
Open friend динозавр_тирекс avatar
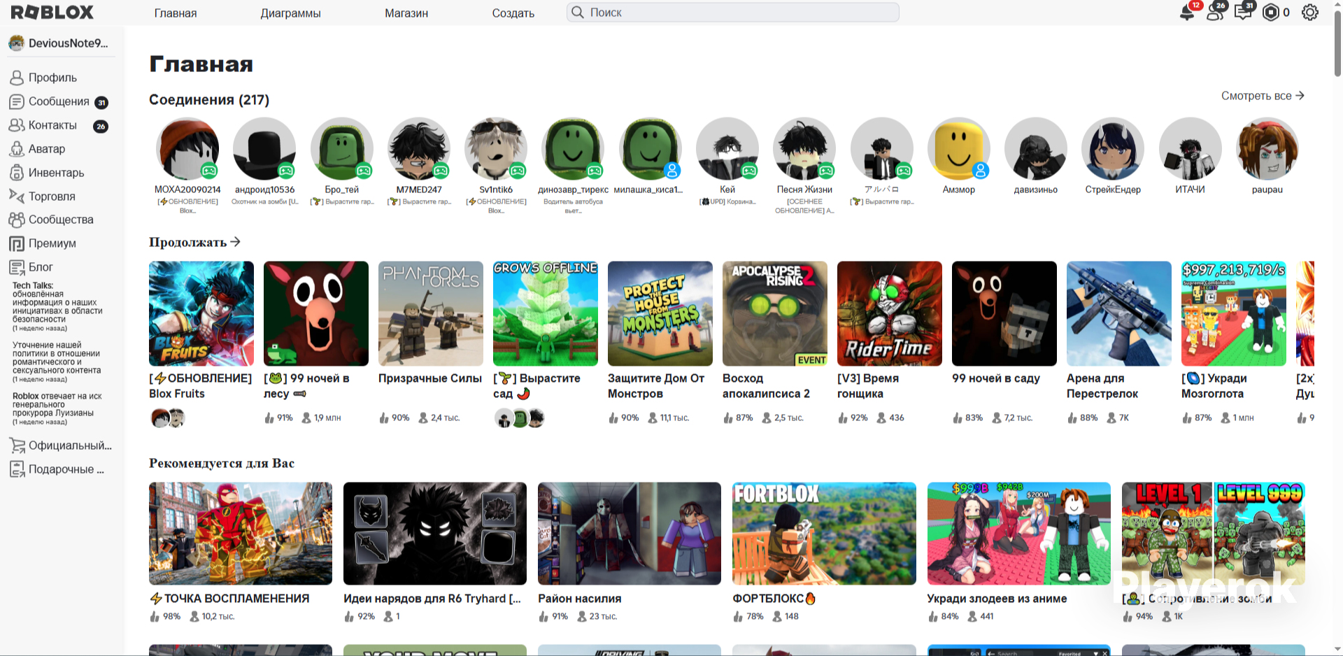(x=573, y=149)
